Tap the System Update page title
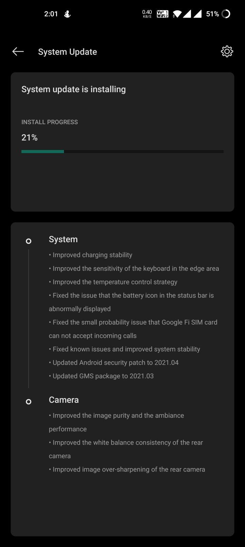The width and height of the screenshot is (245, 547). 67,52
